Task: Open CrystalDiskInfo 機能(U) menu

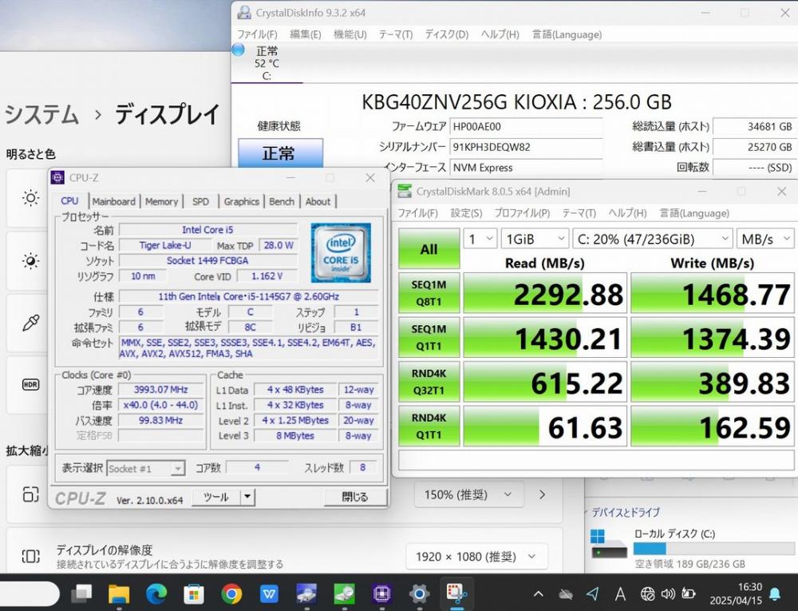Action: 350,34
